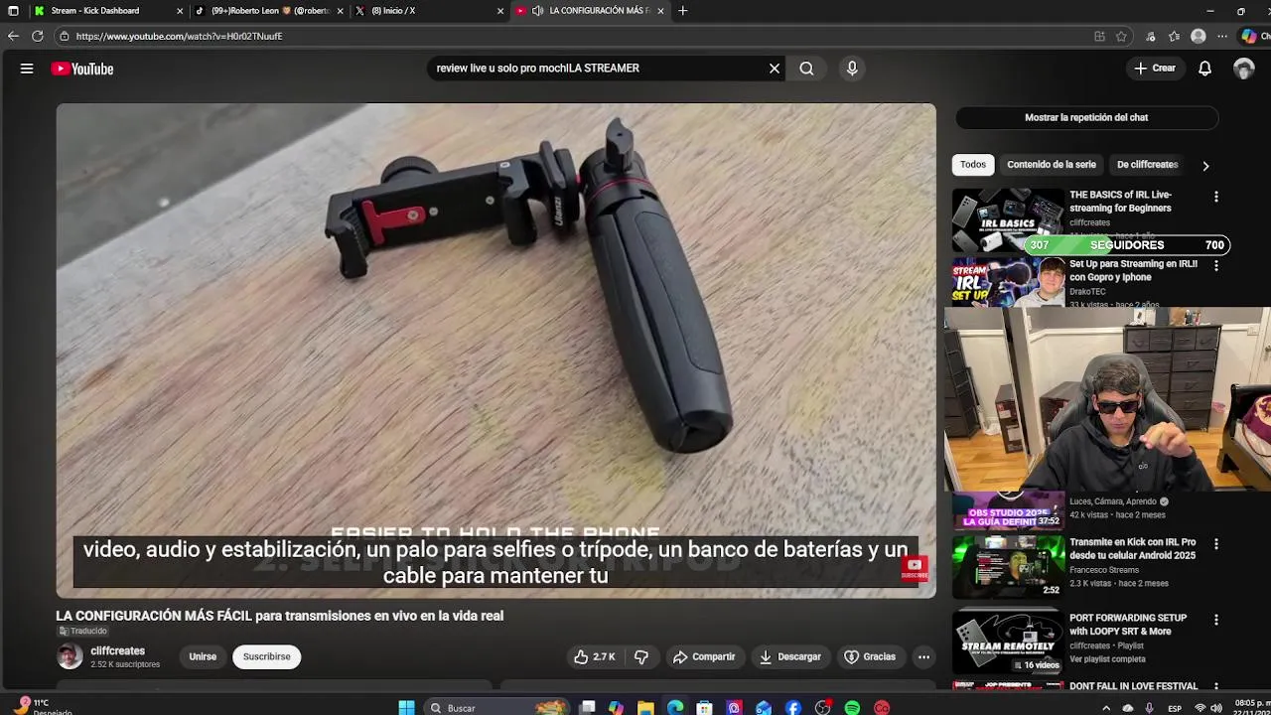
Task: Go to the YouTube home logo
Action: tap(82, 69)
